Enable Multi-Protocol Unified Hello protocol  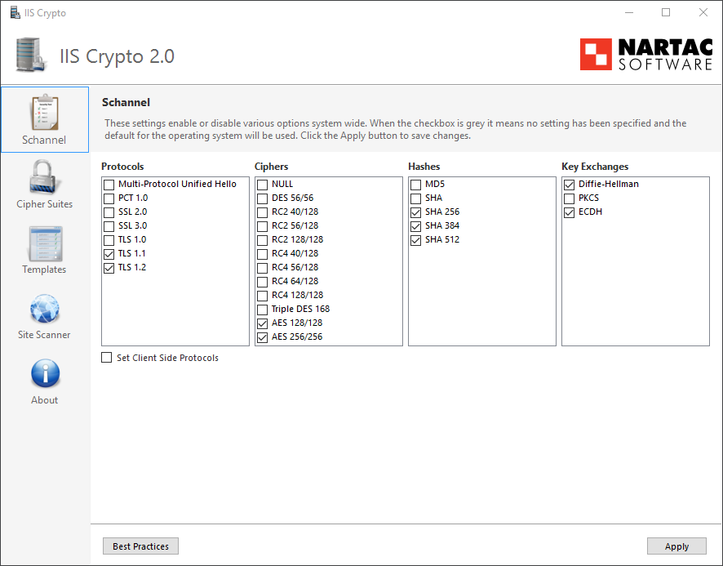(x=109, y=185)
